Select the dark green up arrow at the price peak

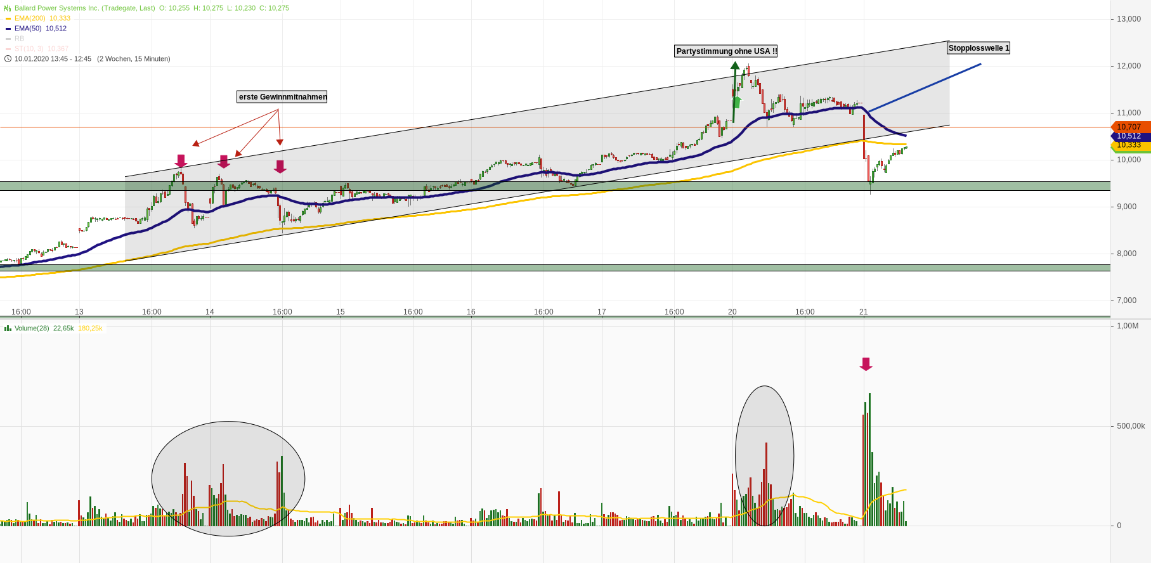pyautogui.click(x=734, y=65)
